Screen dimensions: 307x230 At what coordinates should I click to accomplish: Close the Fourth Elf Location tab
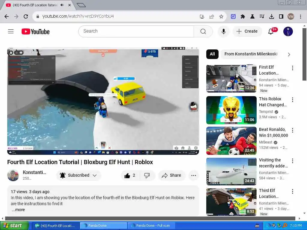pos(69,5)
